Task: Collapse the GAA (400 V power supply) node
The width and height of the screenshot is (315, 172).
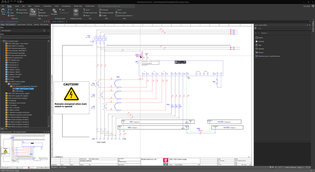Action: [4, 82]
